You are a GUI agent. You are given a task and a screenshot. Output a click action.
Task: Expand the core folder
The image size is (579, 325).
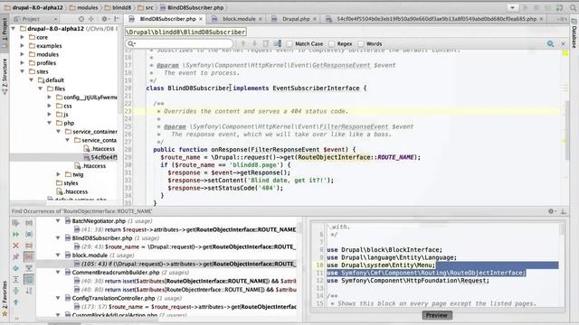(x=22, y=37)
